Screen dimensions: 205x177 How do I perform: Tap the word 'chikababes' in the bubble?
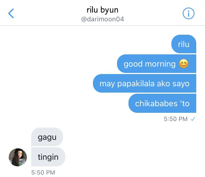tap(156, 104)
